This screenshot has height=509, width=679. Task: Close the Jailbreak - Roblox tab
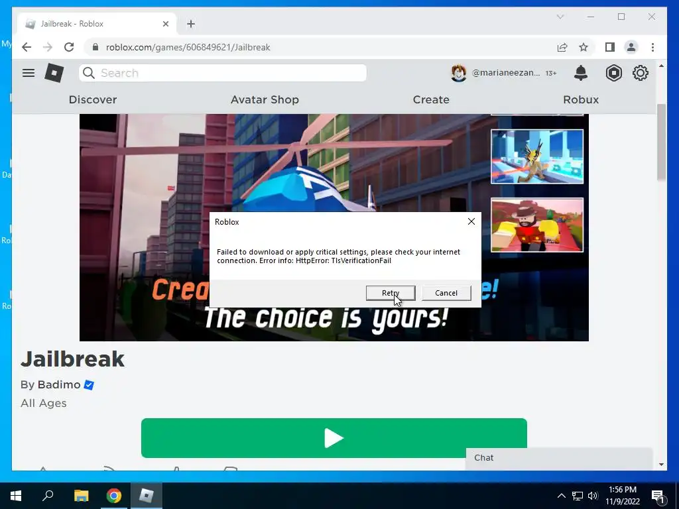(x=165, y=24)
